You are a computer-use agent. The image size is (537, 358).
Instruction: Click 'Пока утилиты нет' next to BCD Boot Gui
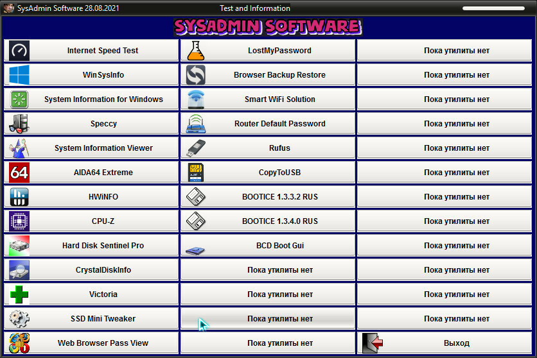tap(445, 246)
